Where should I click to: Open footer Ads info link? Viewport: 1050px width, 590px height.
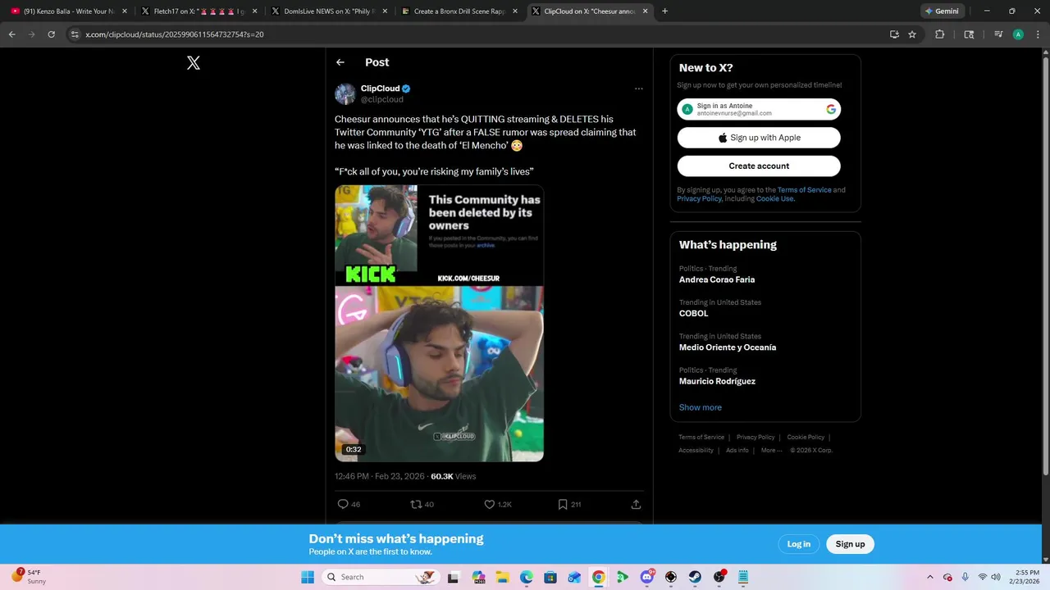click(x=737, y=450)
